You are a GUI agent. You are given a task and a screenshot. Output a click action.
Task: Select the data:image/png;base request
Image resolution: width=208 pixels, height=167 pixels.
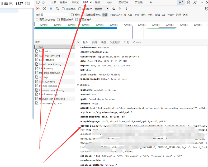55,103
